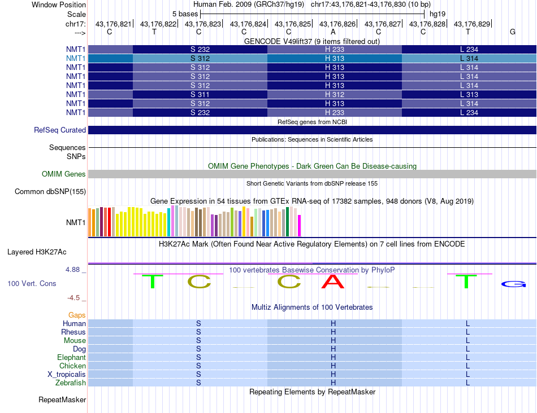Click the S codon in Elephant row

coord(198,357)
